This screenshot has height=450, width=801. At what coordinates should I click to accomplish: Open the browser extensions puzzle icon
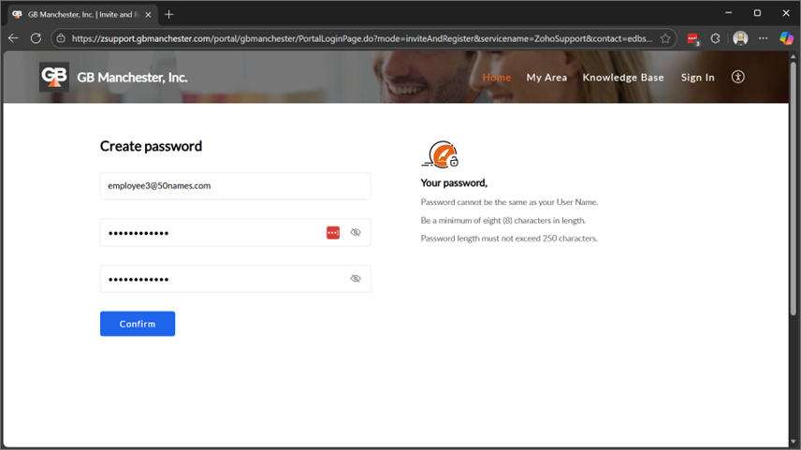[x=716, y=38]
